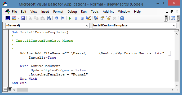
Task: Close the inner NewMacros code window
Action: pos(177,12)
